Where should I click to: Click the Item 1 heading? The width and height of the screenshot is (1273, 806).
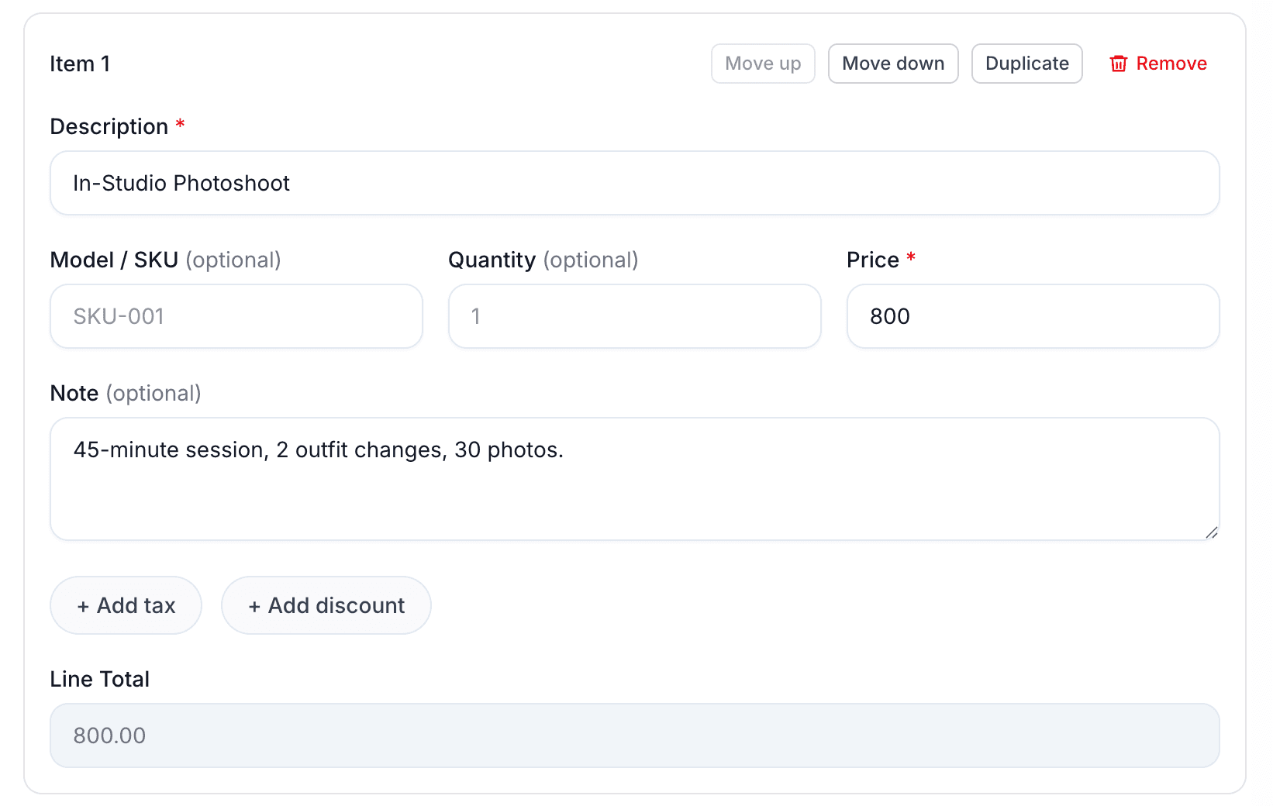(x=80, y=64)
